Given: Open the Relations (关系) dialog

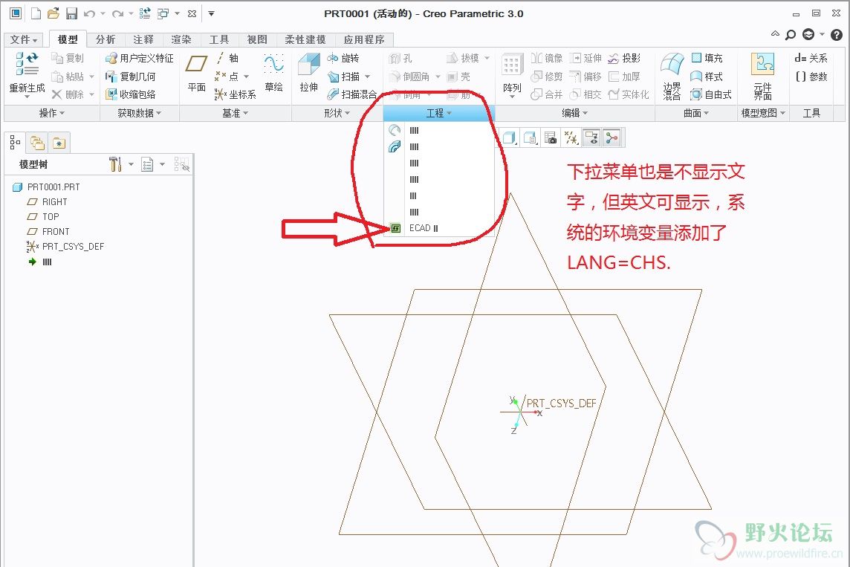Looking at the screenshot, I should [811, 58].
